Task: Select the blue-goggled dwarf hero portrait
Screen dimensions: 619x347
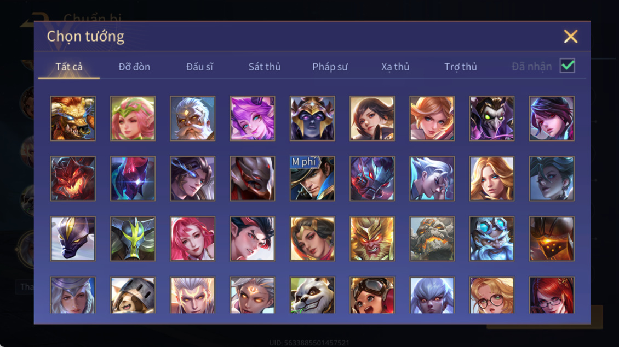Action: pos(491,238)
